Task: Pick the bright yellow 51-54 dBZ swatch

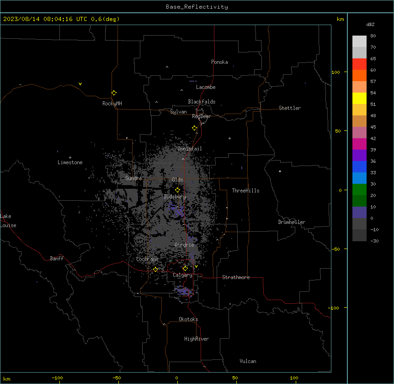Action: 359,98
